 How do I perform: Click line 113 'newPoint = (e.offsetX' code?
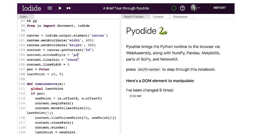point(68,98)
